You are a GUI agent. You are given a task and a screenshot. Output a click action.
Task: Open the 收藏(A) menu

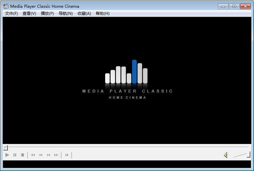click(x=84, y=14)
